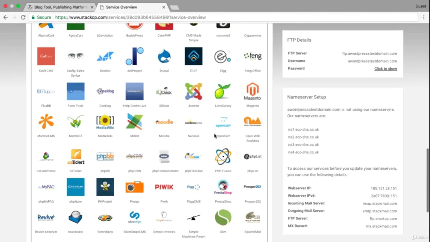Image resolution: width=430 pixels, height=242 pixels.
Task: Click the Prosper202 icon
Action: coord(253,187)
